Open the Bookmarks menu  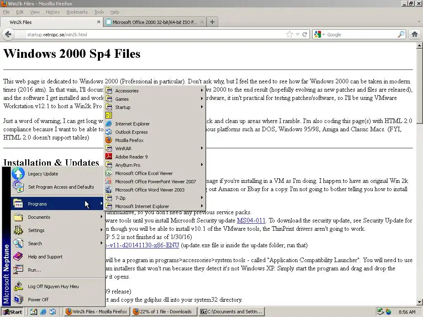(x=77, y=12)
